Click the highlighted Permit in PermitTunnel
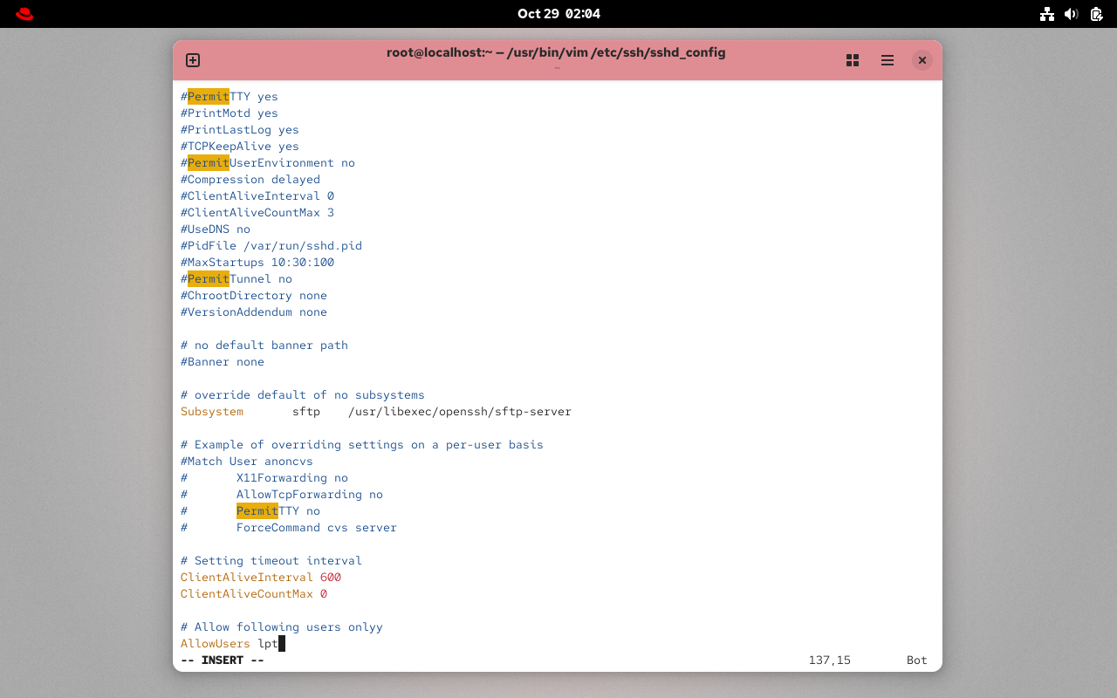This screenshot has width=1117, height=698. click(x=207, y=278)
